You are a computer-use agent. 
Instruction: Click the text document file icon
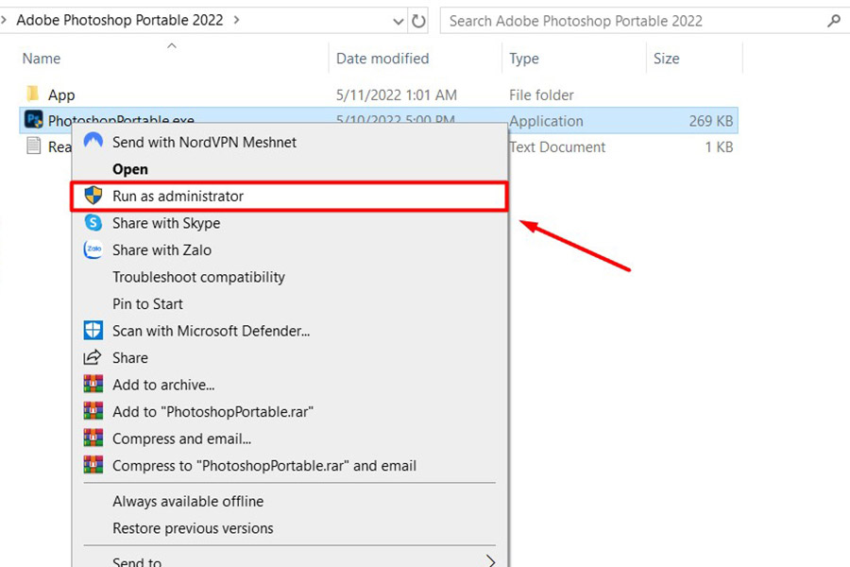click(34, 146)
